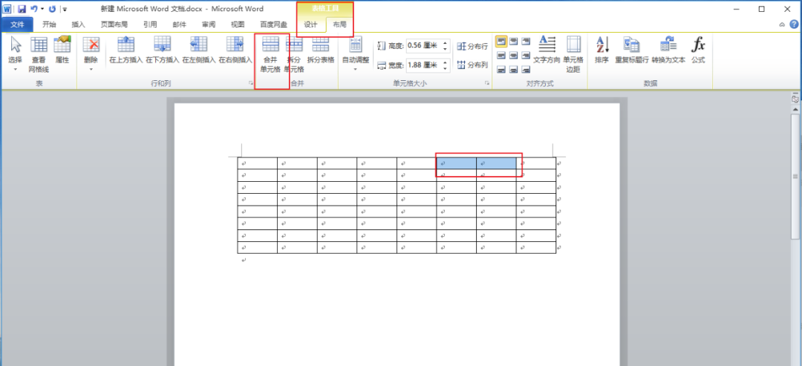Open the Select (选择) dropdown

(x=15, y=53)
